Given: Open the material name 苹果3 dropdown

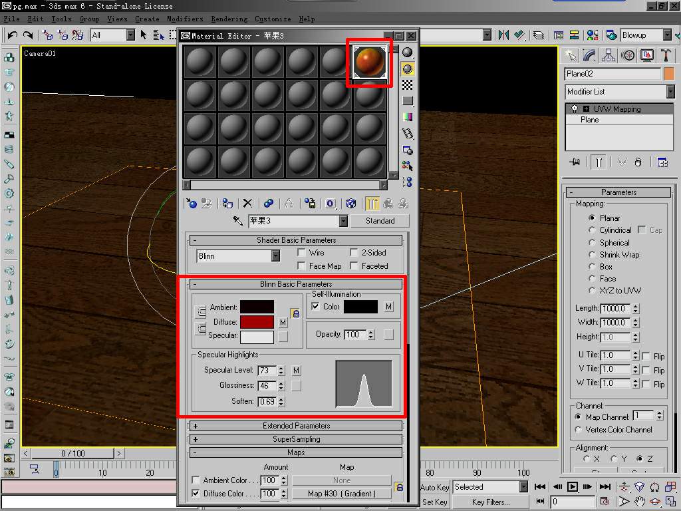Looking at the screenshot, I should click(344, 221).
